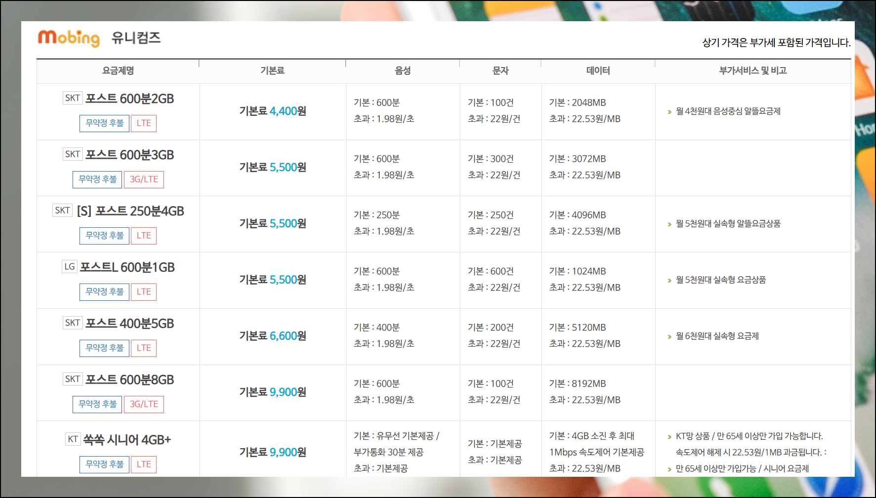The height and width of the screenshot is (498, 876).
Task: Click LTE tag under [S] 포스트 250분4GB
Action: (x=144, y=236)
